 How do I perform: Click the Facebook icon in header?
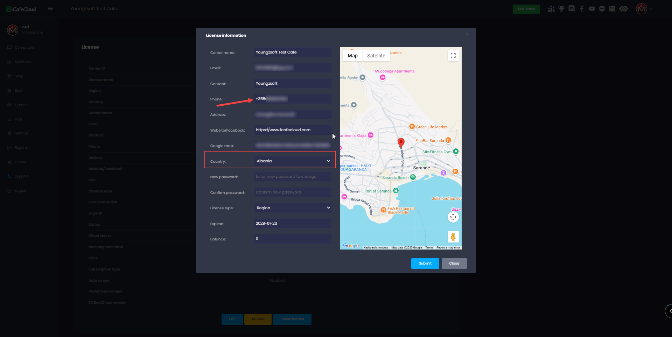pos(582,9)
